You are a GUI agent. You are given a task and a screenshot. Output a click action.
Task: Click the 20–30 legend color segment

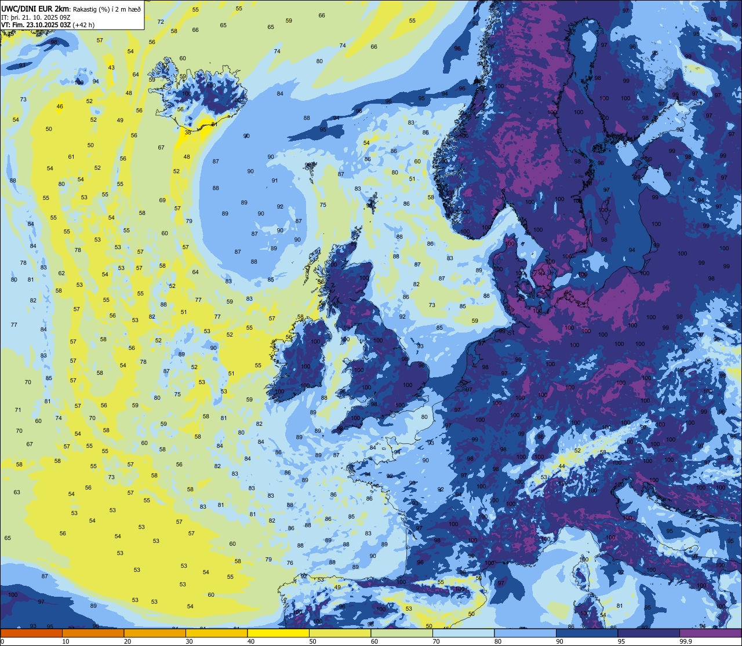155,633
